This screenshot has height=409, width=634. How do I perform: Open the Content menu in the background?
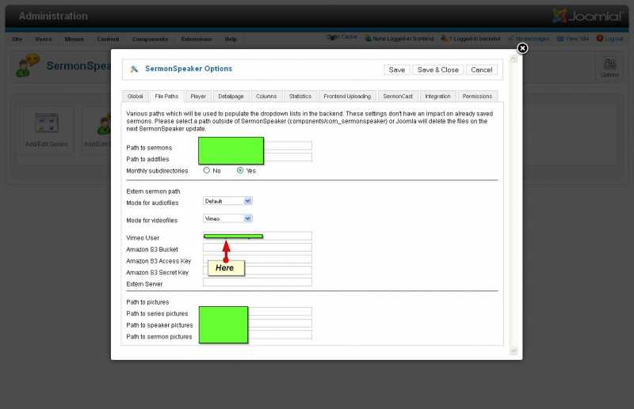[x=108, y=40]
